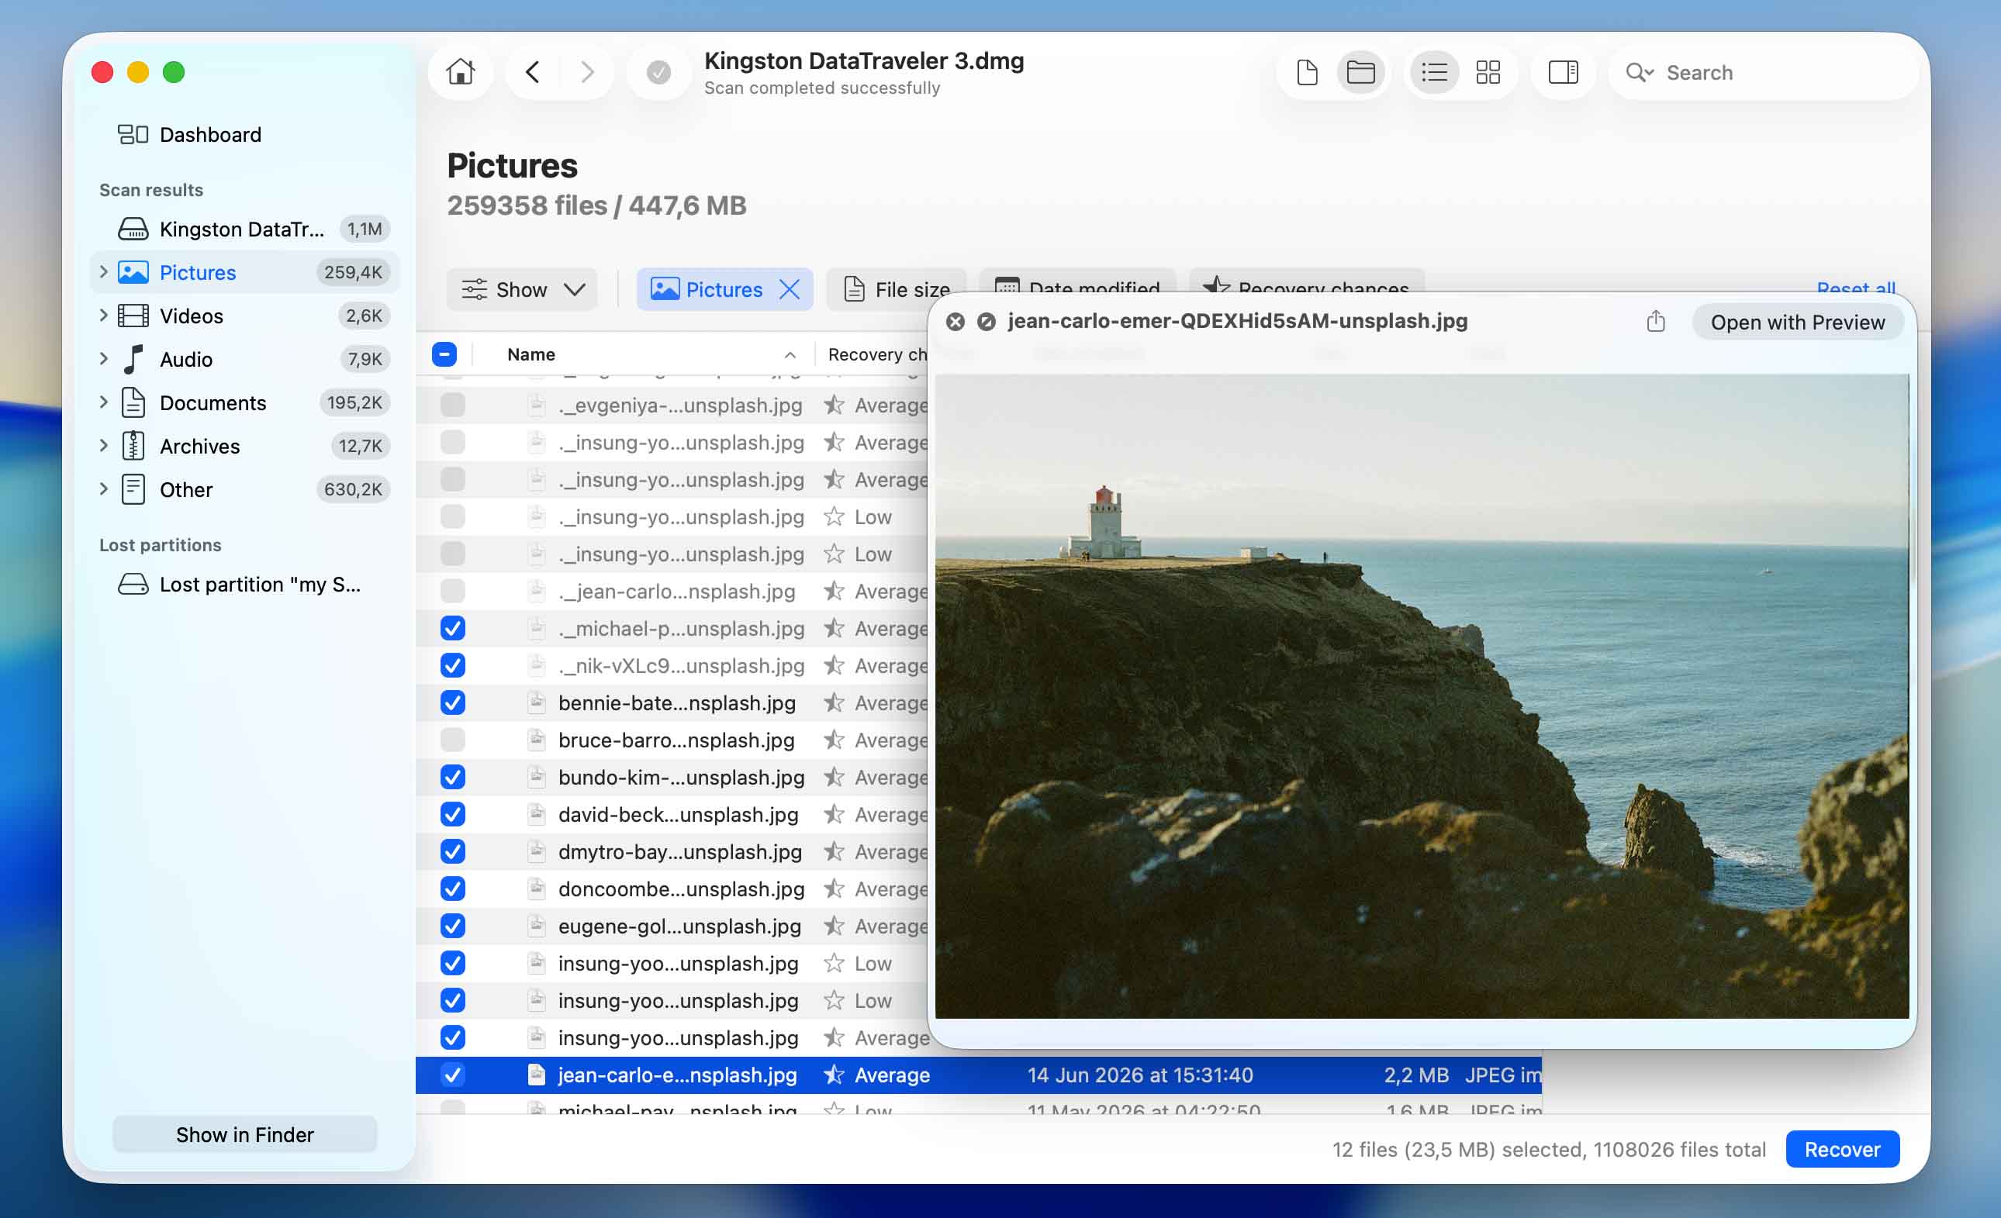
Task: Expand the Audio tree node
Action: 103,359
